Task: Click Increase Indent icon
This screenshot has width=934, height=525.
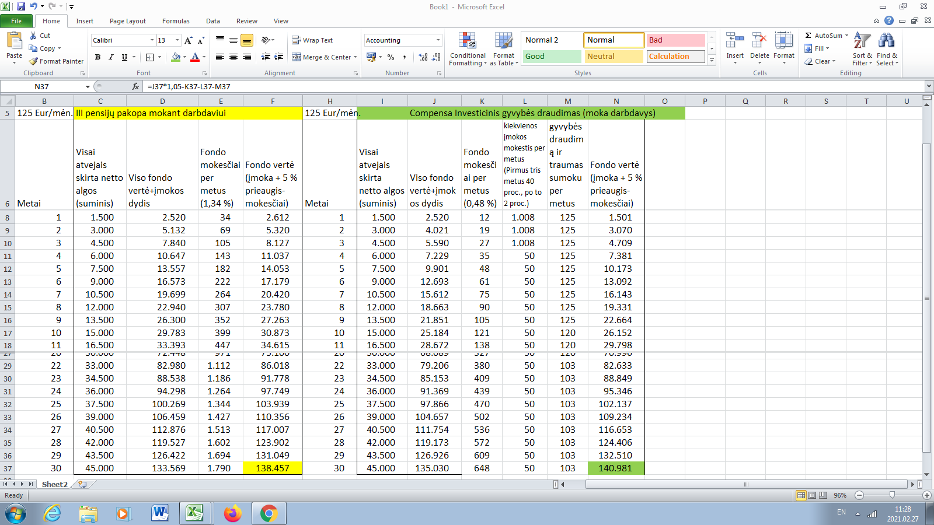Action: click(x=279, y=57)
